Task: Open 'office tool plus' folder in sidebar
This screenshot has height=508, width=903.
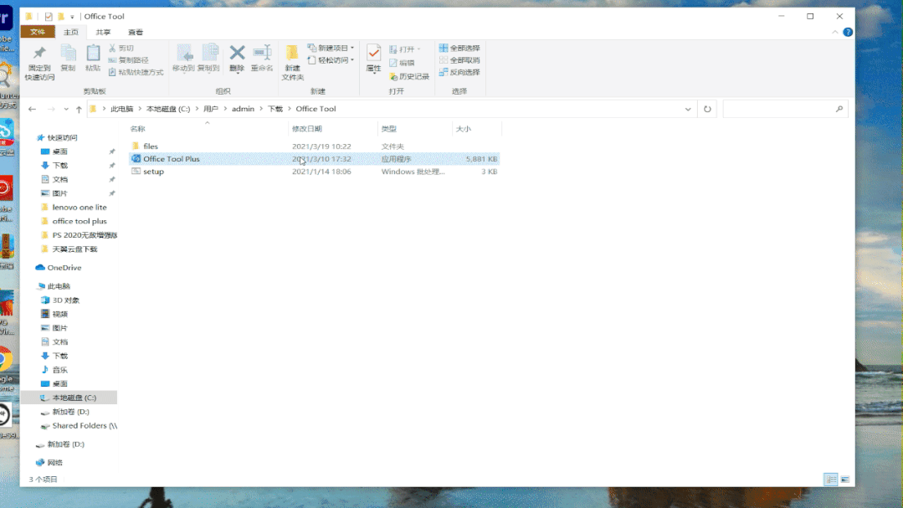Action: coord(80,221)
